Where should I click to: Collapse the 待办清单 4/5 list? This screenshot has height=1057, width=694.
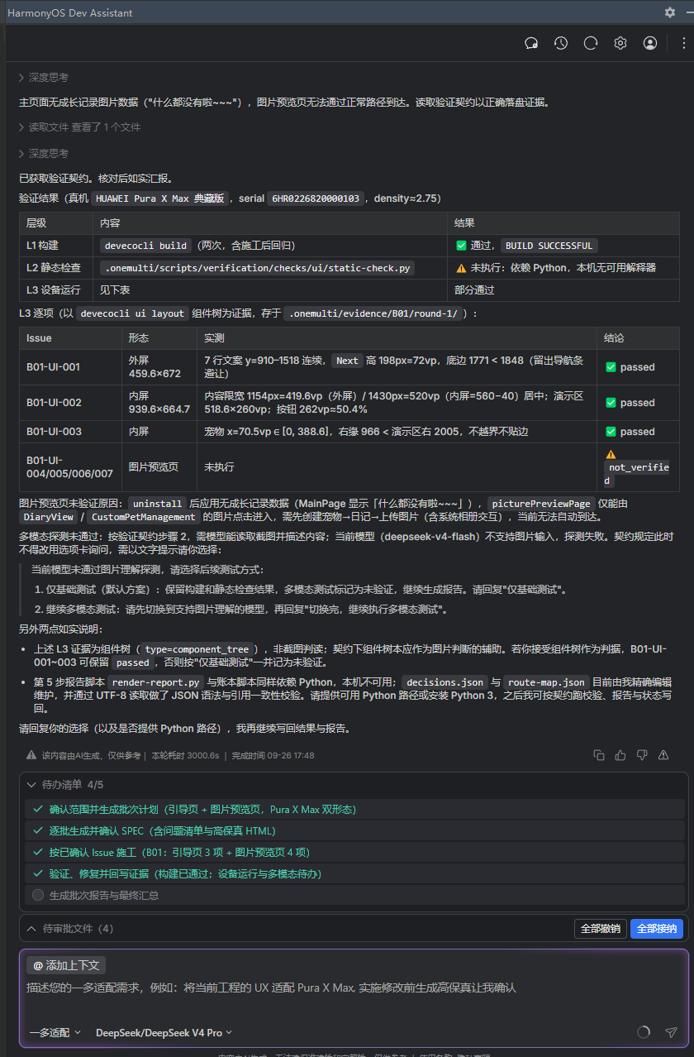click(x=31, y=784)
